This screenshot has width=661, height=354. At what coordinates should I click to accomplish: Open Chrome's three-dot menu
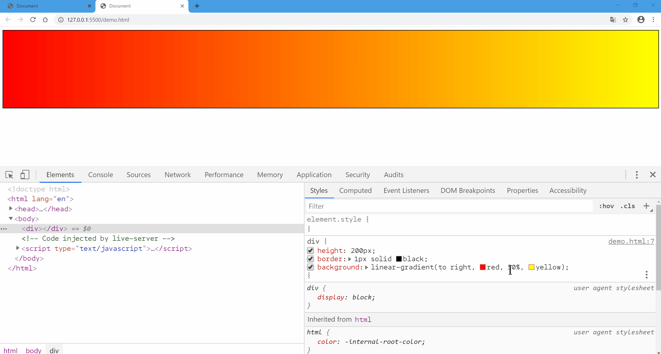click(653, 20)
